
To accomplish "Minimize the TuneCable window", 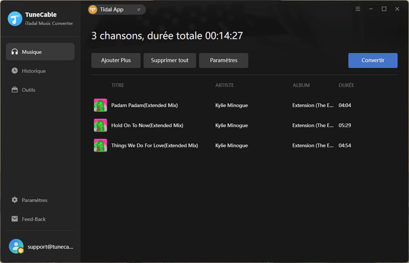I will 371,9.
